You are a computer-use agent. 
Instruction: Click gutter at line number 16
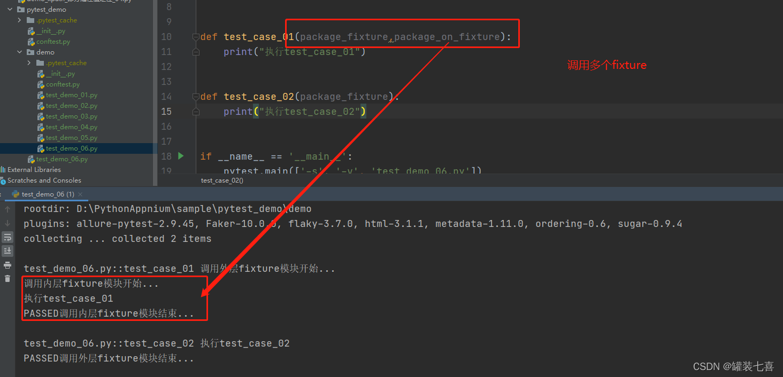tap(166, 127)
